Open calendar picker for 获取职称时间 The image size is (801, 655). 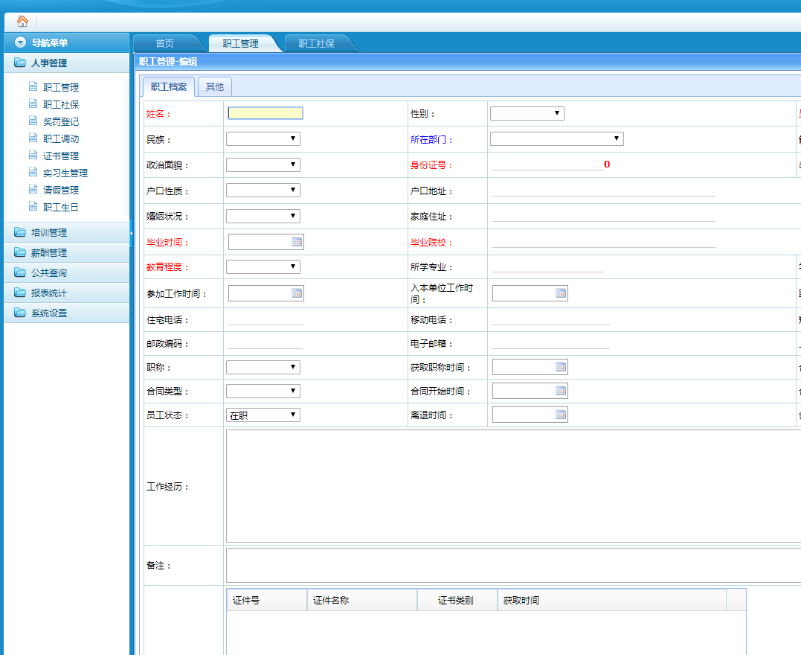[x=561, y=367]
